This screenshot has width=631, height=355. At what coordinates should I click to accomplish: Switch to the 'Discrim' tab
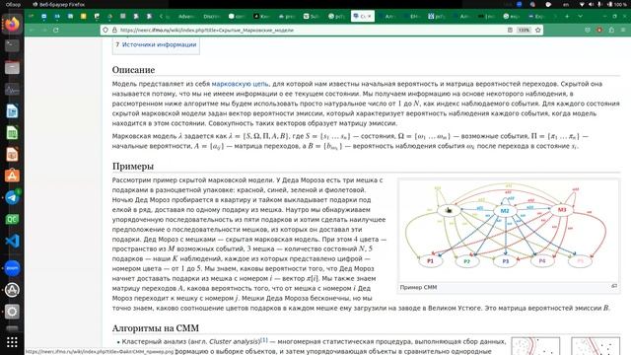pyautogui.click(x=211, y=16)
